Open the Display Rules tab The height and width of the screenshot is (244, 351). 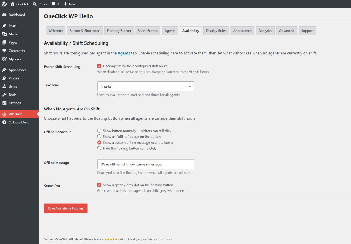tap(216, 31)
